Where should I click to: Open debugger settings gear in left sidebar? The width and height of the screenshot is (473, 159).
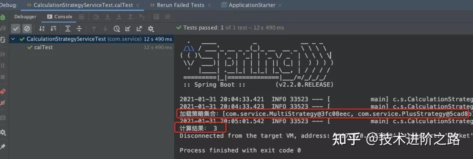pyautogui.click(x=3, y=132)
